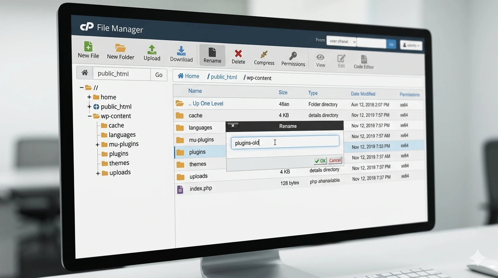Image resolution: width=498 pixels, height=278 pixels.
Task: Open the user account dropdown in the header
Action: tap(411, 45)
